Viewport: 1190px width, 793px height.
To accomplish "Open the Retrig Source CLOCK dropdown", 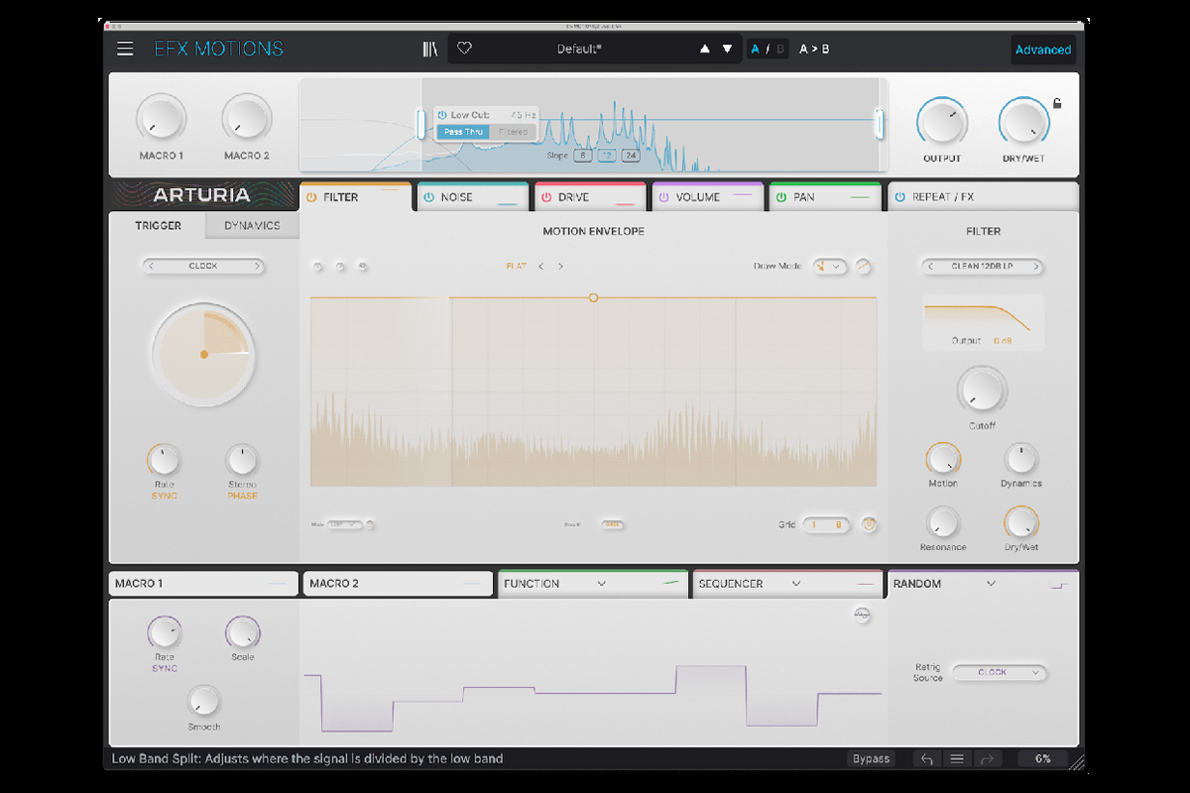I will [1000, 672].
